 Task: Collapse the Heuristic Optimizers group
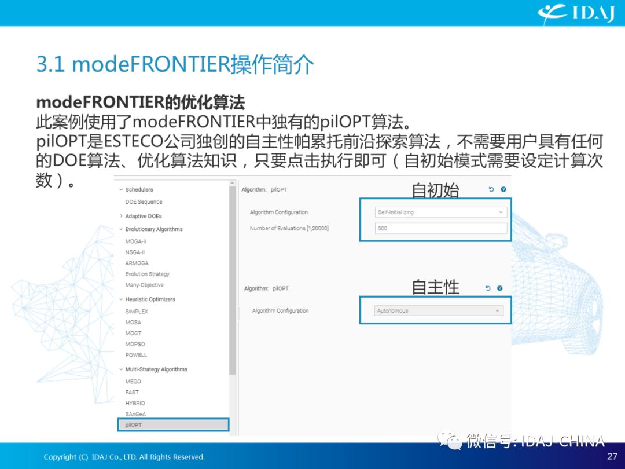(x=121, y=299)
